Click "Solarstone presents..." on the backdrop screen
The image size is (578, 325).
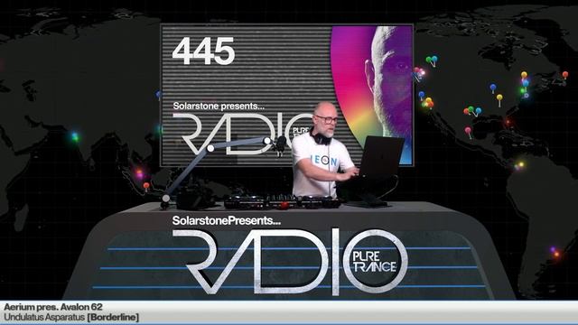point(219,107)
